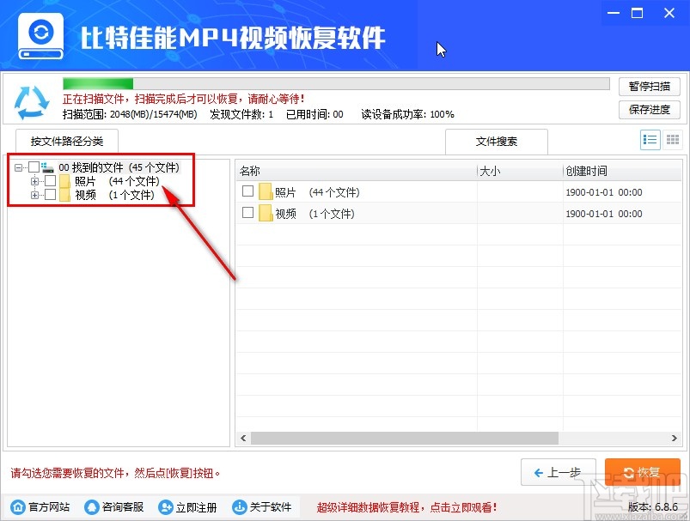690x521 pixels.
Task: Sort by 大小 column header
Action: [x=520, y=171]
